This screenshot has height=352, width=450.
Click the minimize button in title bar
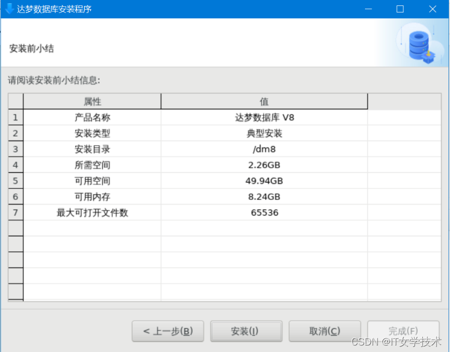(x=368, y=9)
